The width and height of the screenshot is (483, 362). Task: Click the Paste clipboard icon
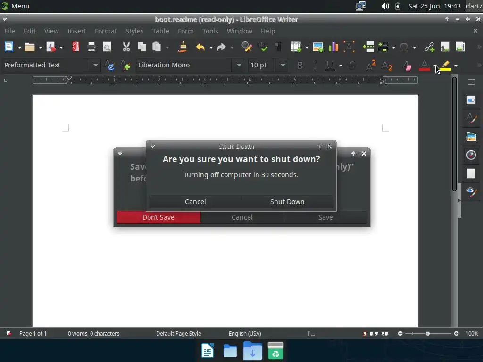tap(157, 47)
